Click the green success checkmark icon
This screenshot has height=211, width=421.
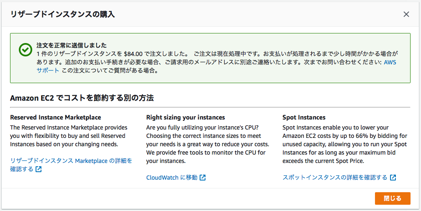pos(26,50)
